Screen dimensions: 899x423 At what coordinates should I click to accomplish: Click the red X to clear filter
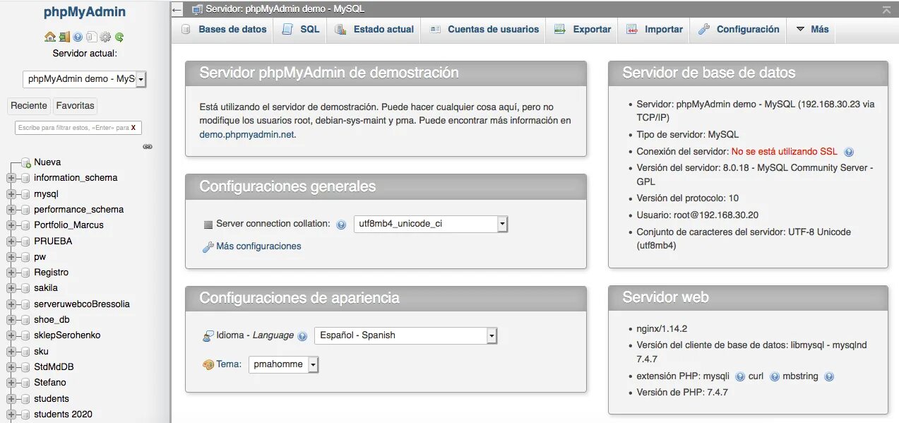(133, 128)
